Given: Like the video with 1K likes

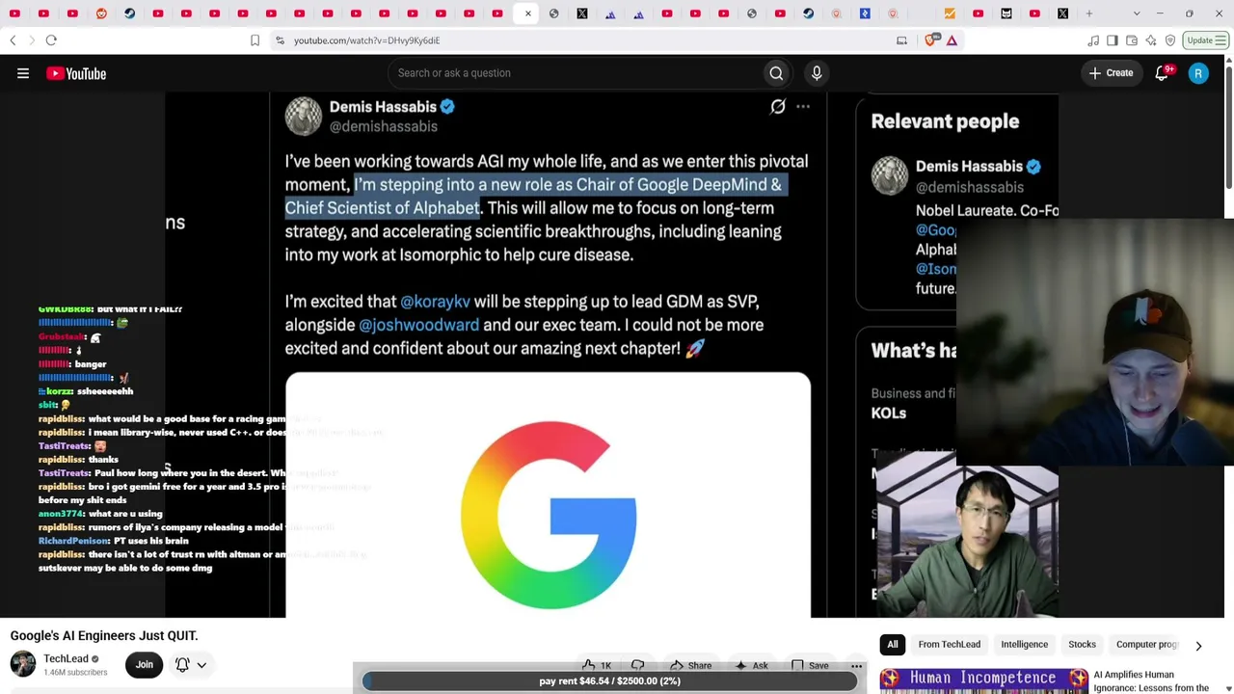Looking at the screenshot, I should click(598, 665).
